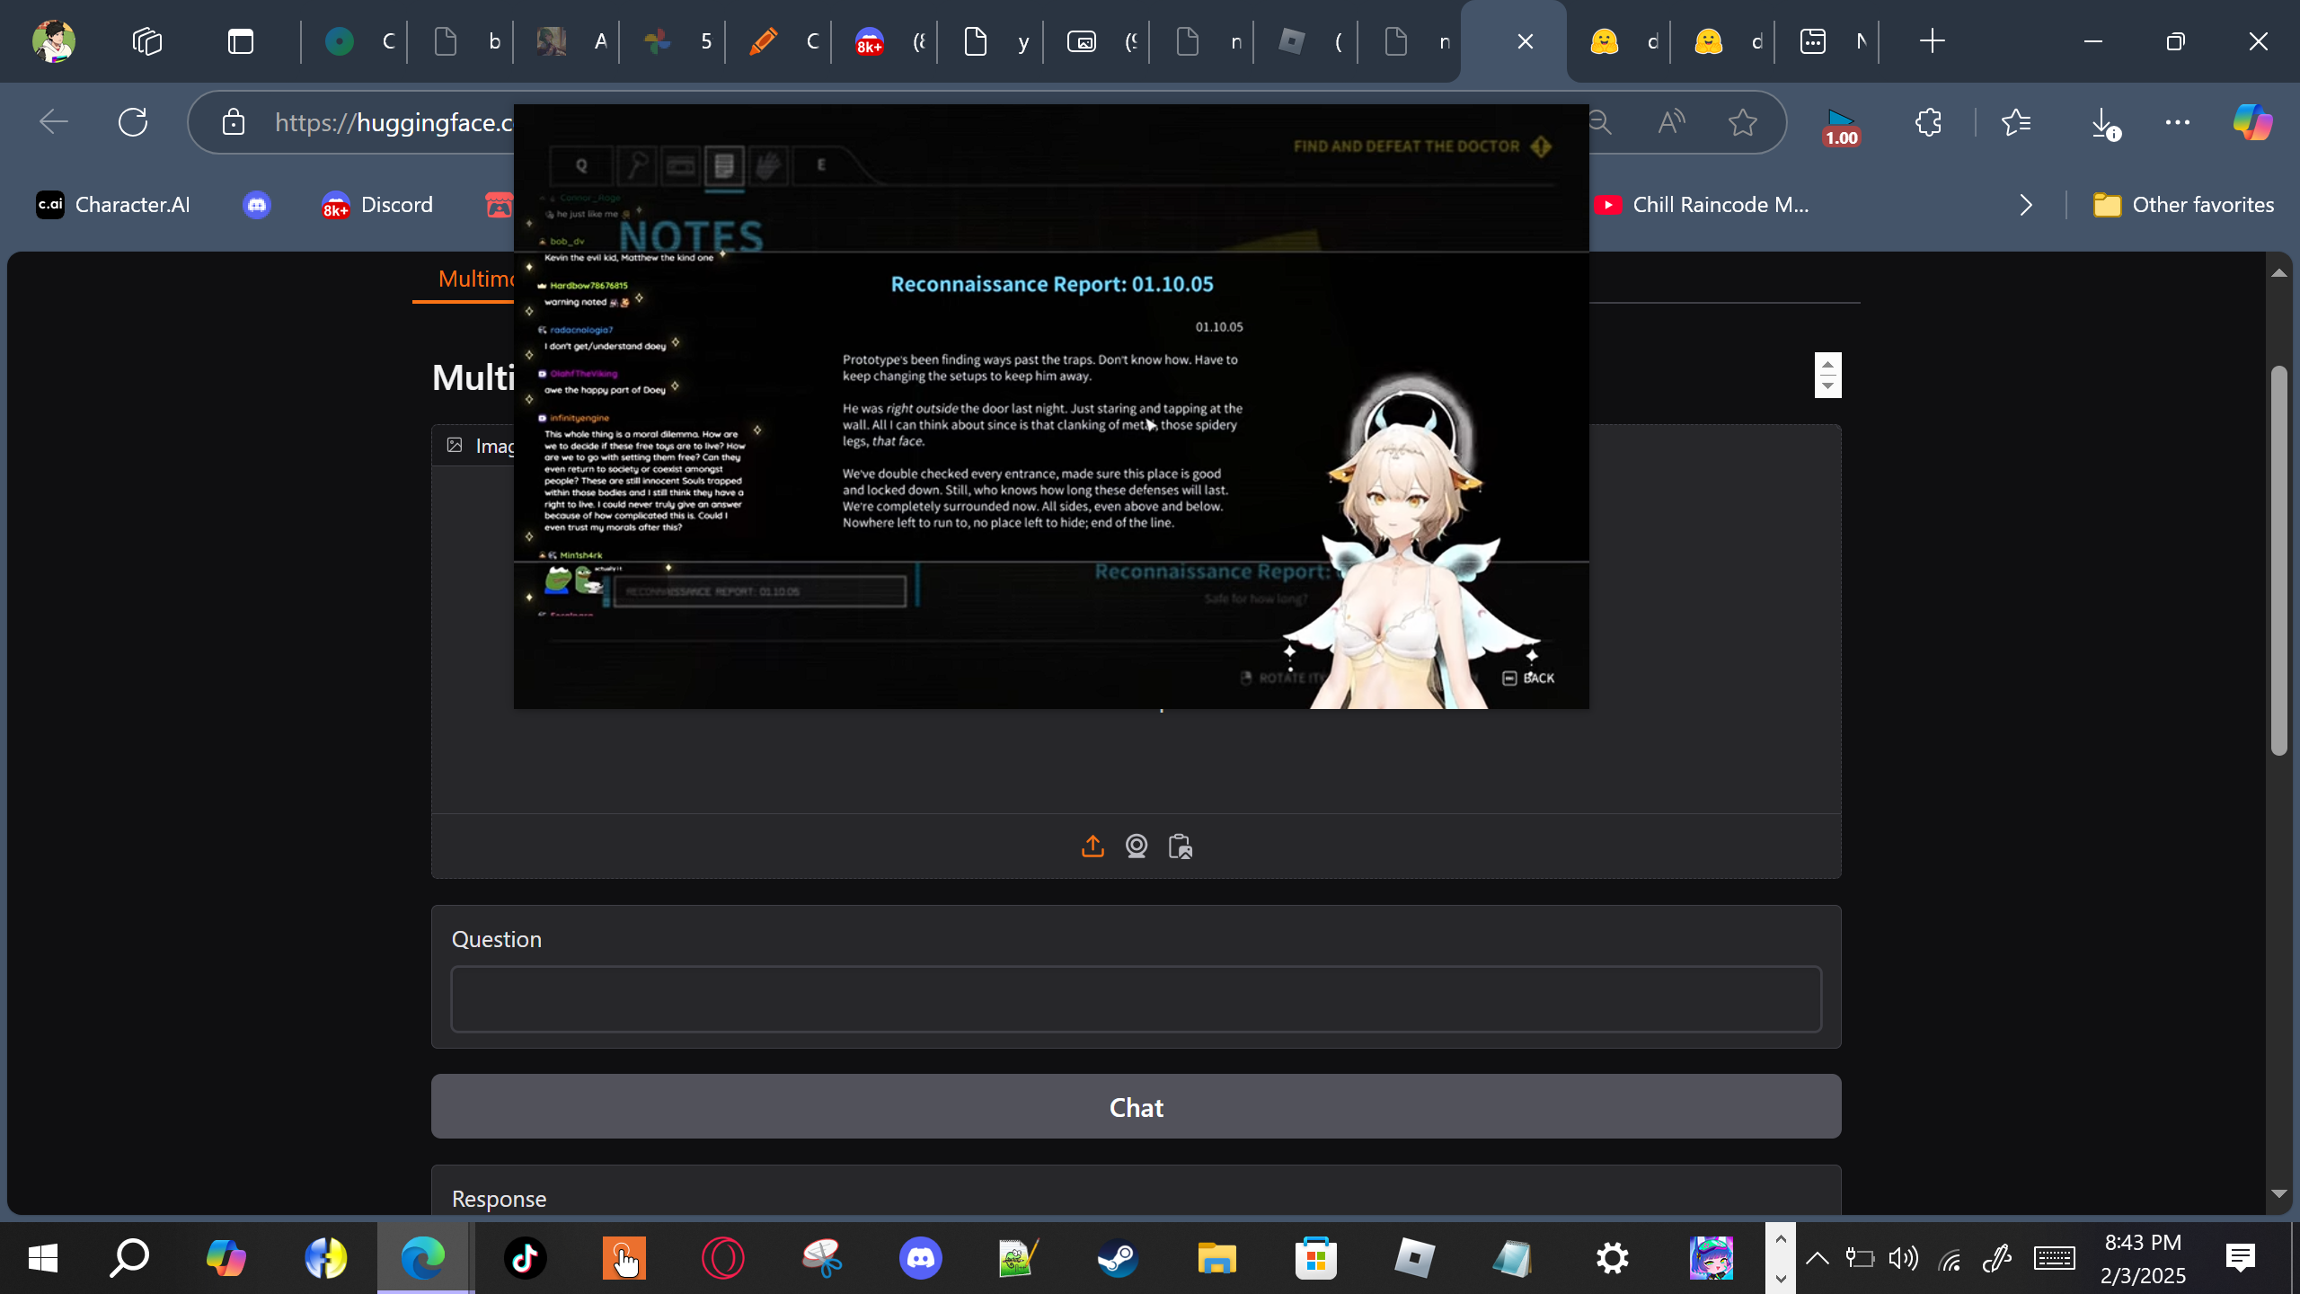Viewport: 2300px width, 1294px height.
Task: Click the Chat button
Action: tap(1137, 1107)
